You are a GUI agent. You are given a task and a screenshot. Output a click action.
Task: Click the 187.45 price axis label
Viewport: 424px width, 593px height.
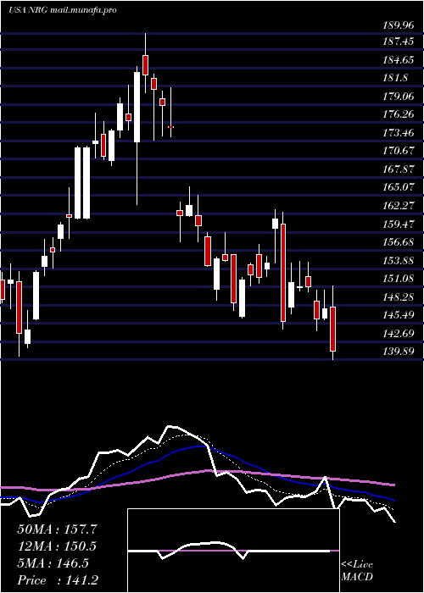click(x=398, y=42)
